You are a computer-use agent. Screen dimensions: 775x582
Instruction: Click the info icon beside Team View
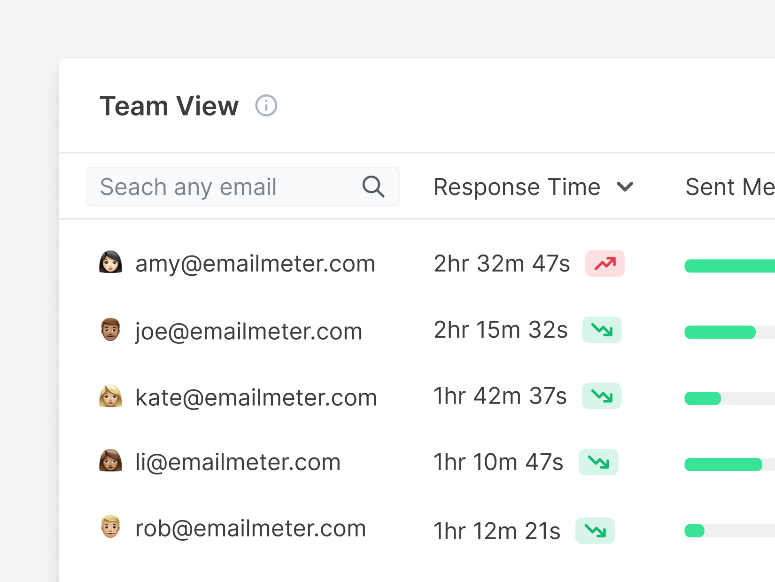[x=266, y=106]
